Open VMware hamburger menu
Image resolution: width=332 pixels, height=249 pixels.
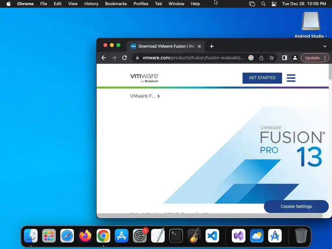291,78
